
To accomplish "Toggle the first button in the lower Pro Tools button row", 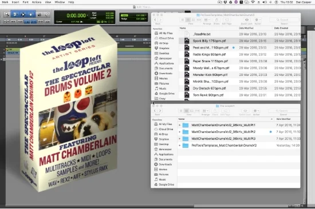I will pyautogui.click(x=6, y=22).
